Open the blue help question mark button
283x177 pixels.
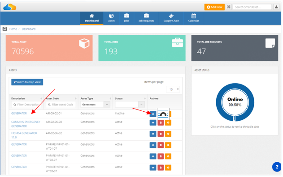(277, 167)
